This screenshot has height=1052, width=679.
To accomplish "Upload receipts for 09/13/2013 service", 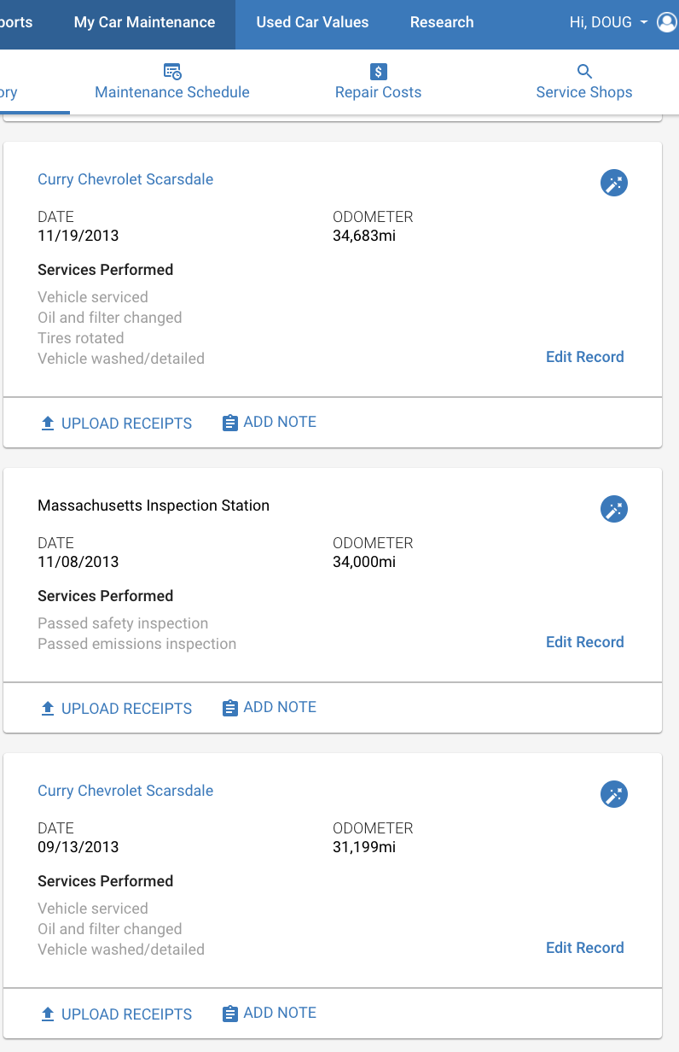I will click(x=117, y=1014).
